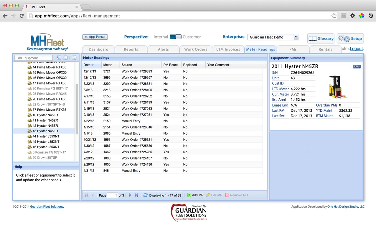Click the Source column header
This screenshot has width=376, height=225.
click(141, 65)
